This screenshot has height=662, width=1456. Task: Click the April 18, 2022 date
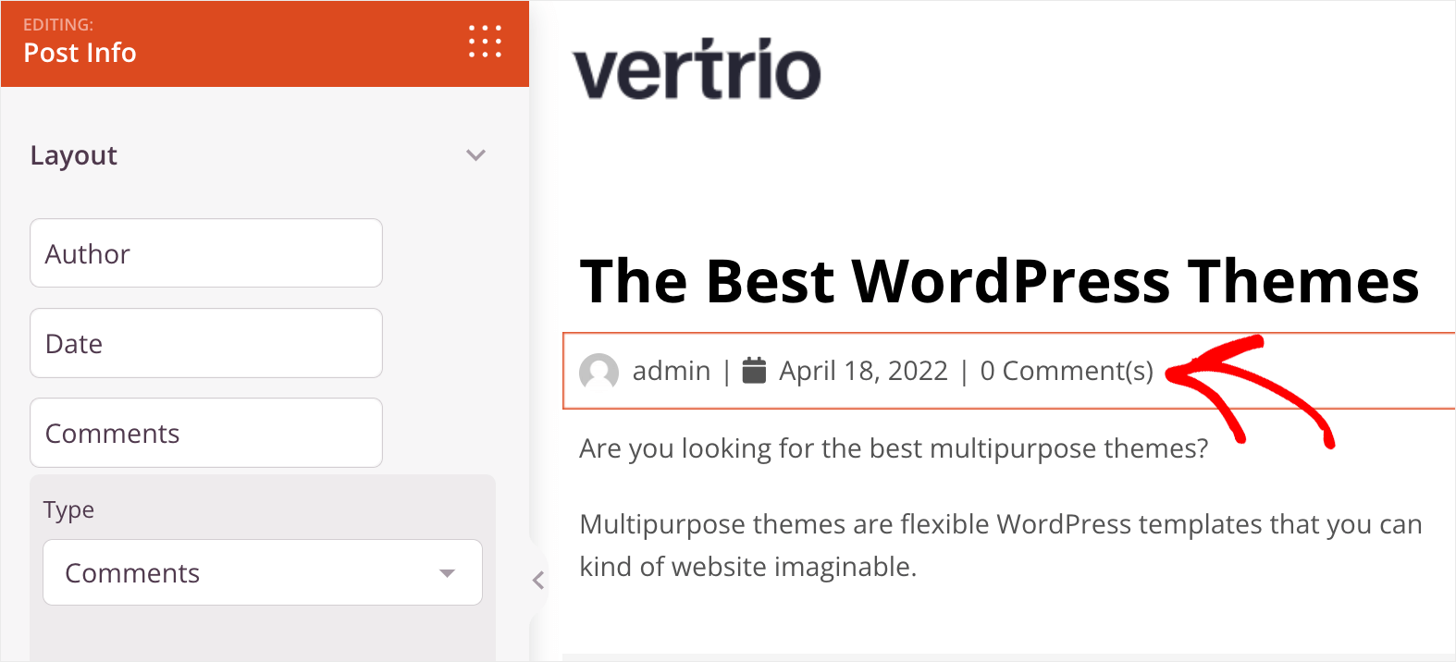(863, 371)
